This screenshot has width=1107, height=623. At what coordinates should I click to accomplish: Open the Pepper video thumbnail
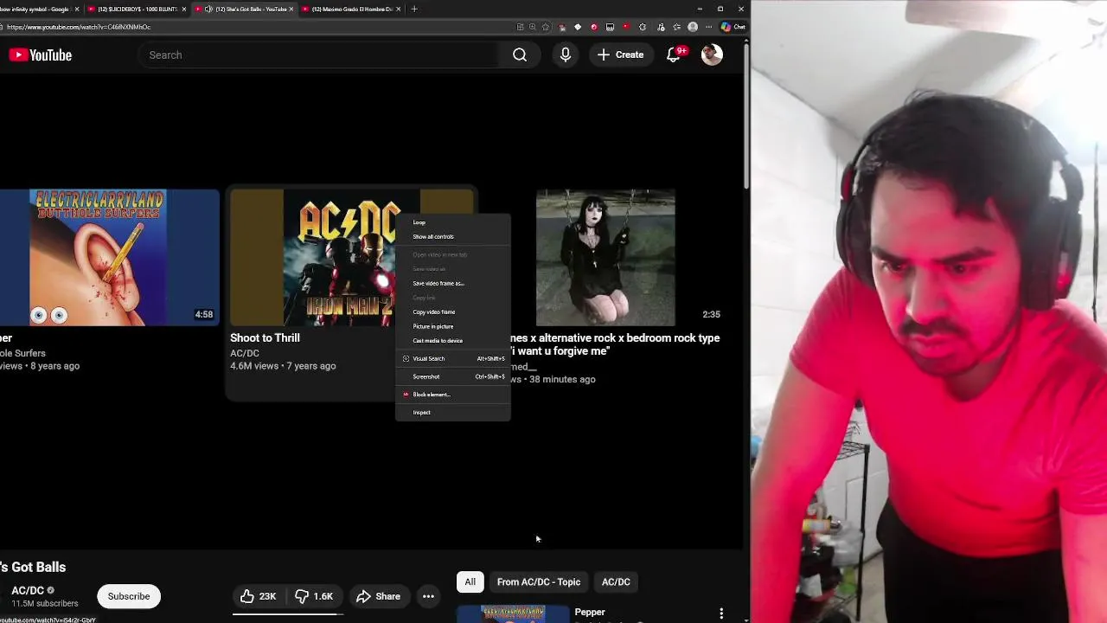(513, 613)
